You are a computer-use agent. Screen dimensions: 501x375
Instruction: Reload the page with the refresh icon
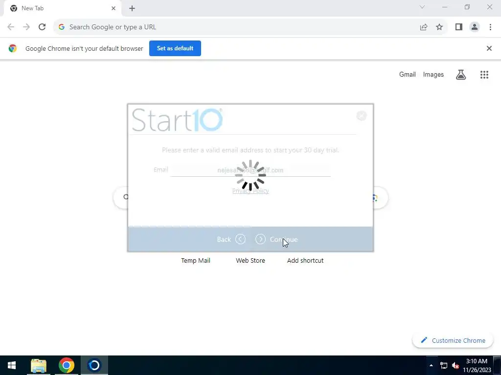point(42,27)
